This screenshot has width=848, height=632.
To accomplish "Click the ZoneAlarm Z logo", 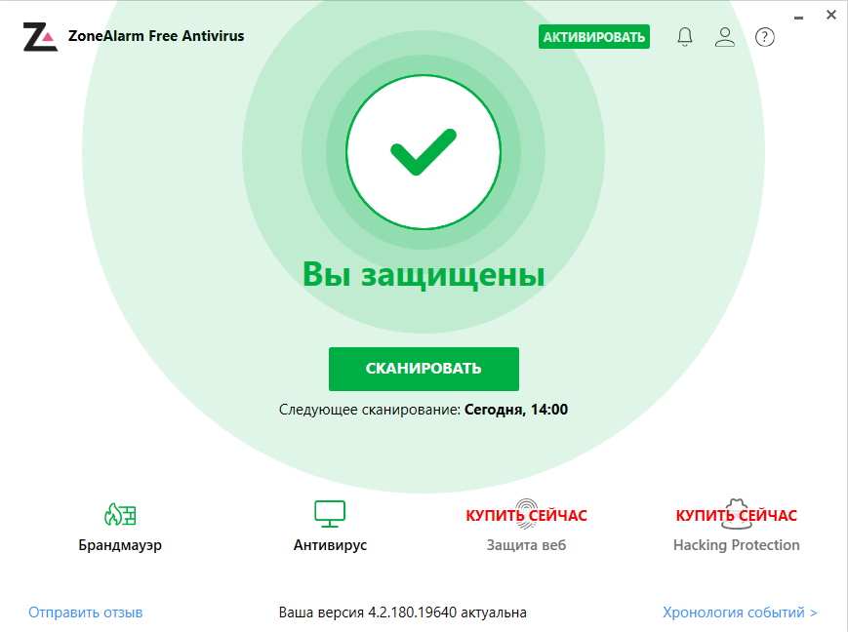I will click(40, 37).
